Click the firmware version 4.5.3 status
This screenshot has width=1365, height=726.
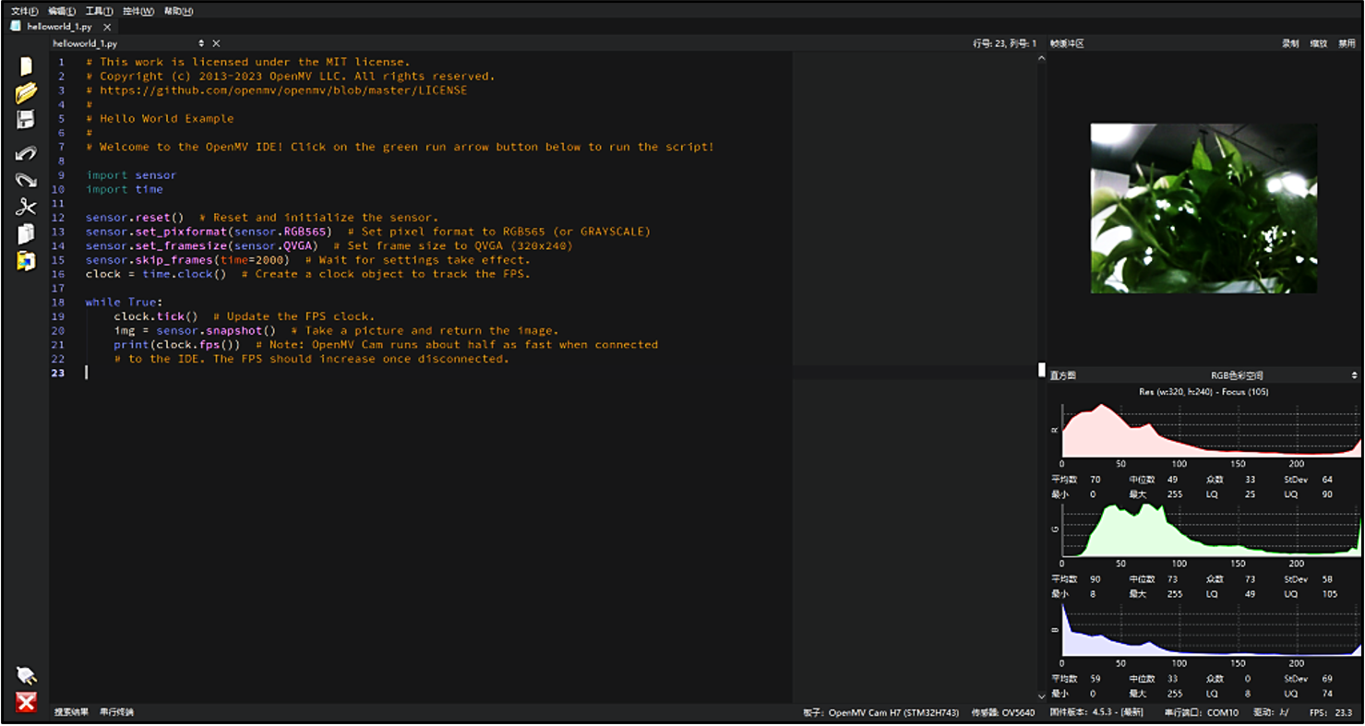(1096, 713)
